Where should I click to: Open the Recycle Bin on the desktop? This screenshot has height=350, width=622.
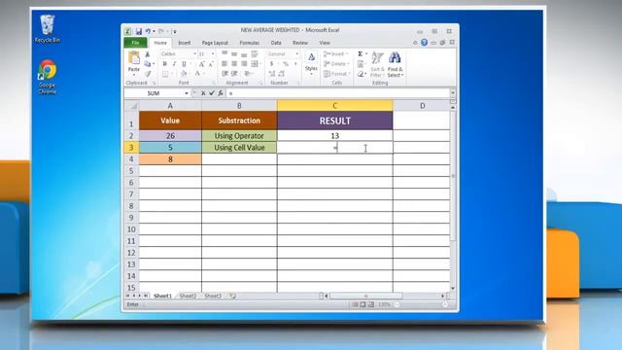(x=48, y=28)
